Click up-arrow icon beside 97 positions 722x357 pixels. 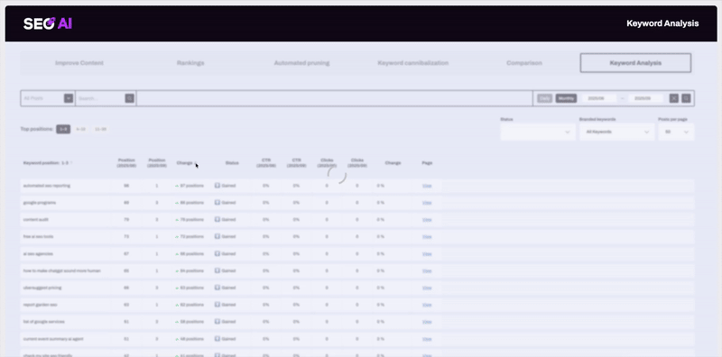coord(177,186)
